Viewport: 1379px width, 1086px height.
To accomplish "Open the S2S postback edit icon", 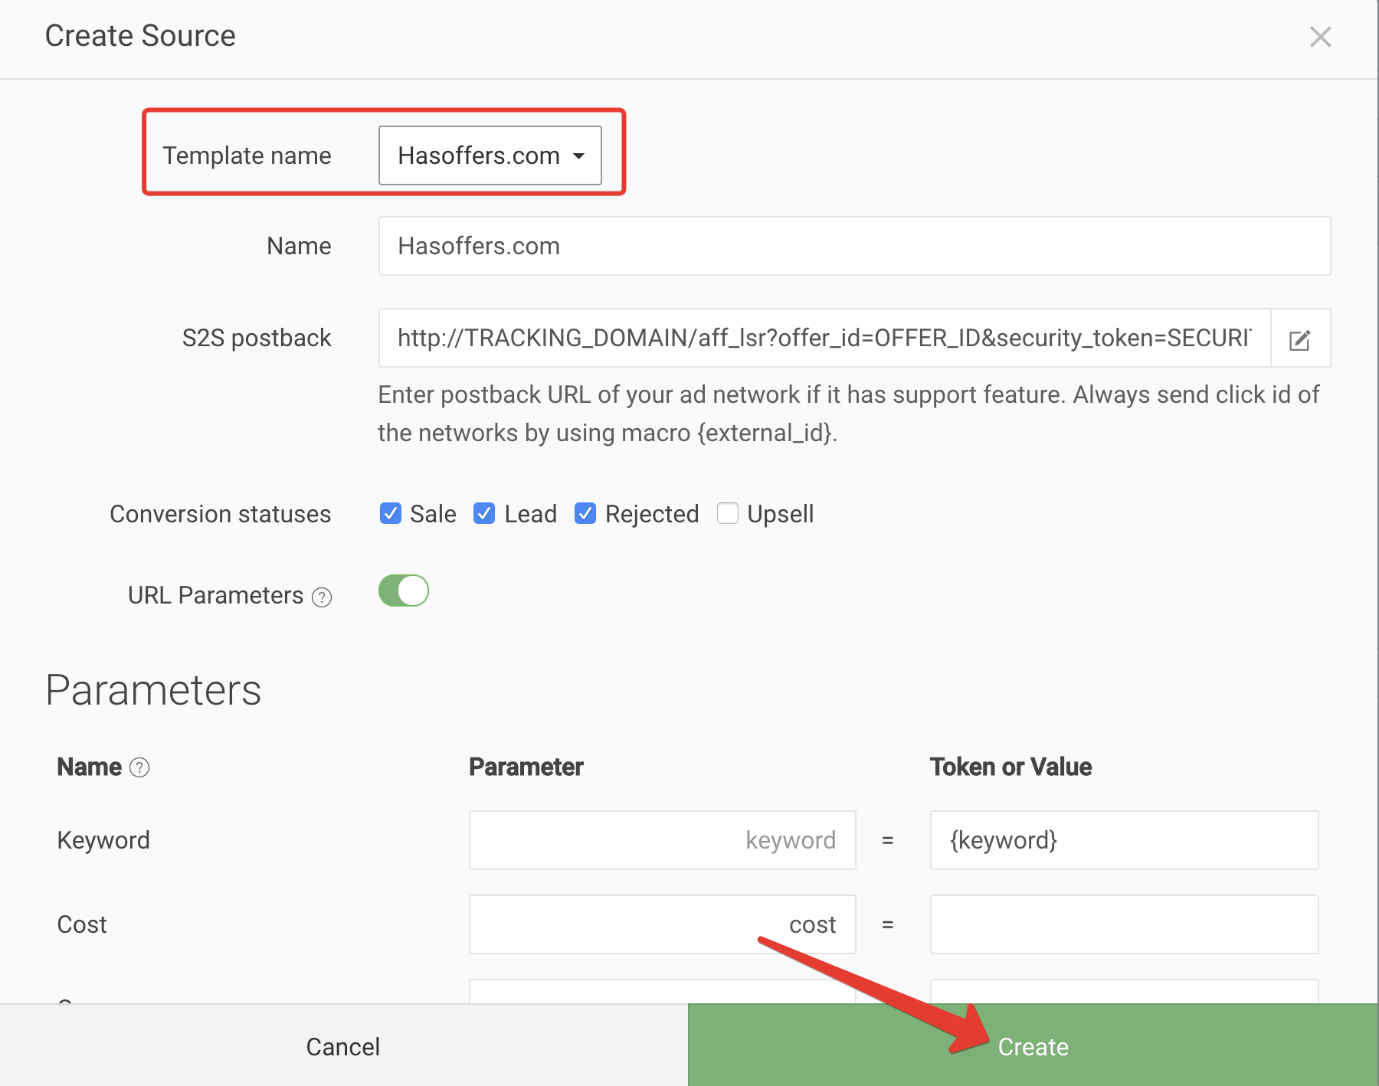I will pos(1300,339).
